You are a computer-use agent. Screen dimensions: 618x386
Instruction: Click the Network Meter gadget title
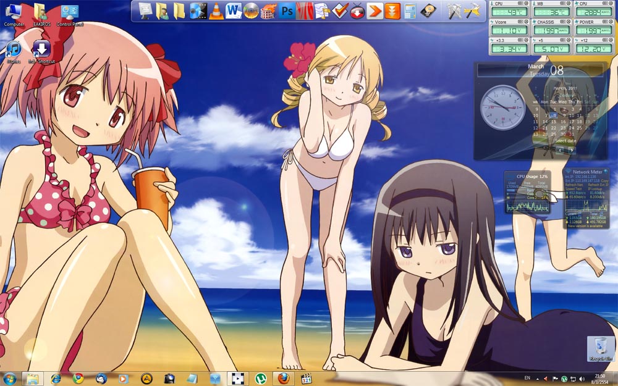point(587,172)
